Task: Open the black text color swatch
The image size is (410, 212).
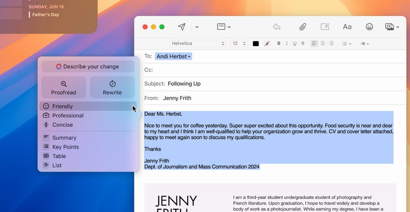Action: click(x=256, y=43)
